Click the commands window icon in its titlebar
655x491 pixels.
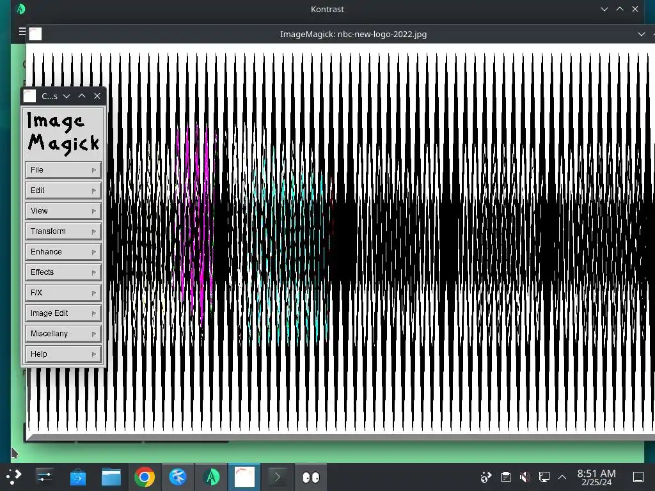29,96
